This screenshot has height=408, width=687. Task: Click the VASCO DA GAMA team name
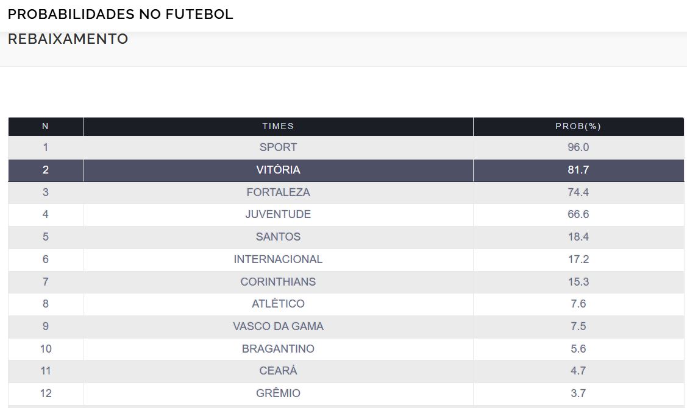point(278,326)
